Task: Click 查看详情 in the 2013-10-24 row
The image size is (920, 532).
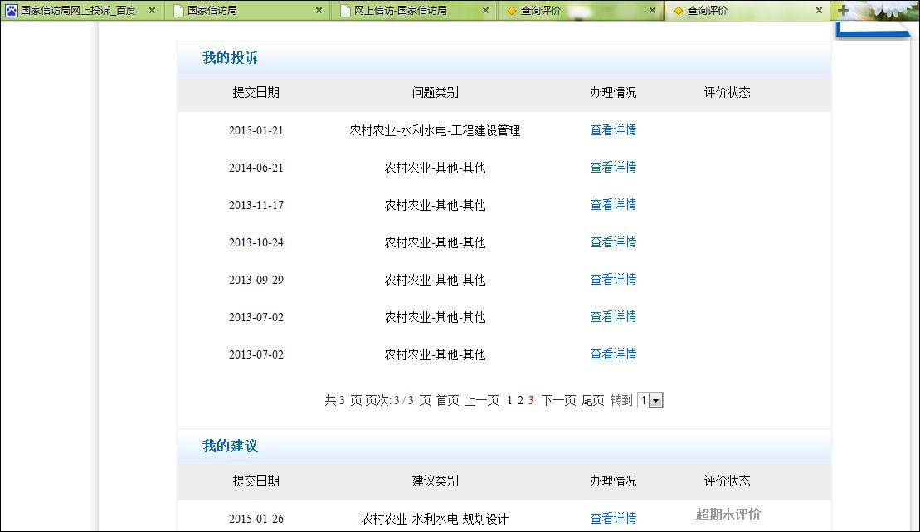Action: click(613, 242)
